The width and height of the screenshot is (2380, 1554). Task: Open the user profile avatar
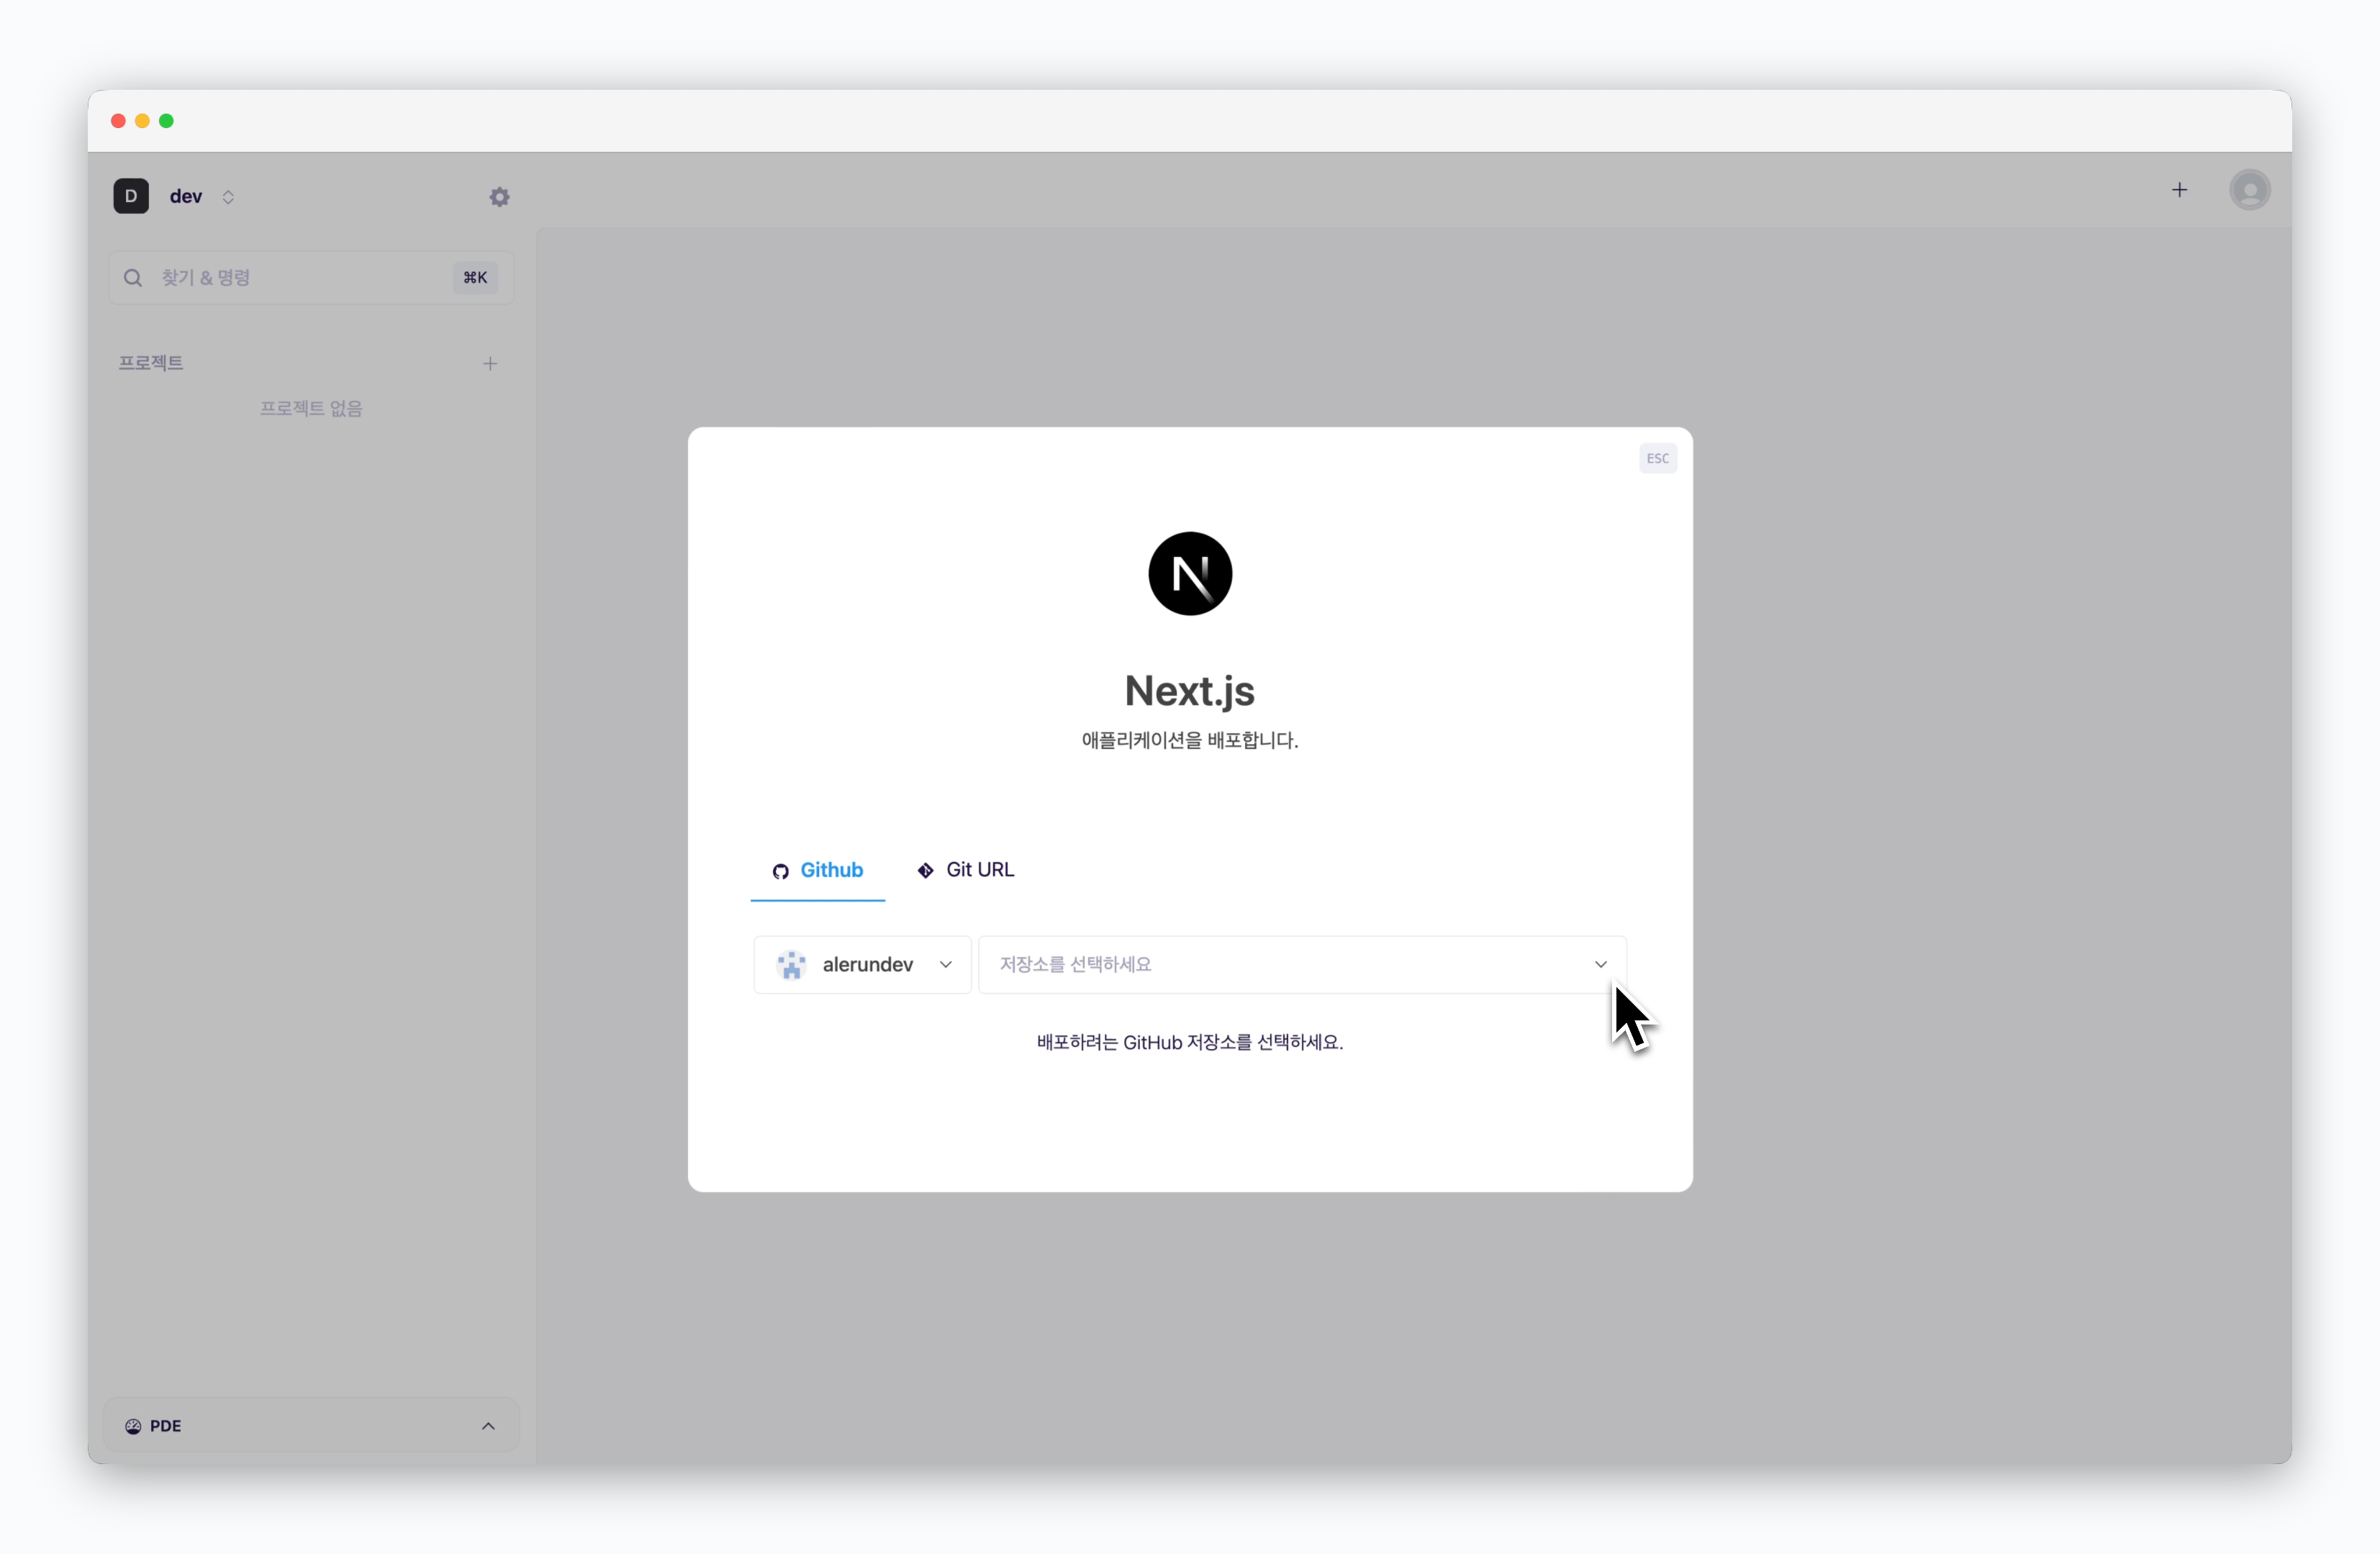pos(2249,190)
